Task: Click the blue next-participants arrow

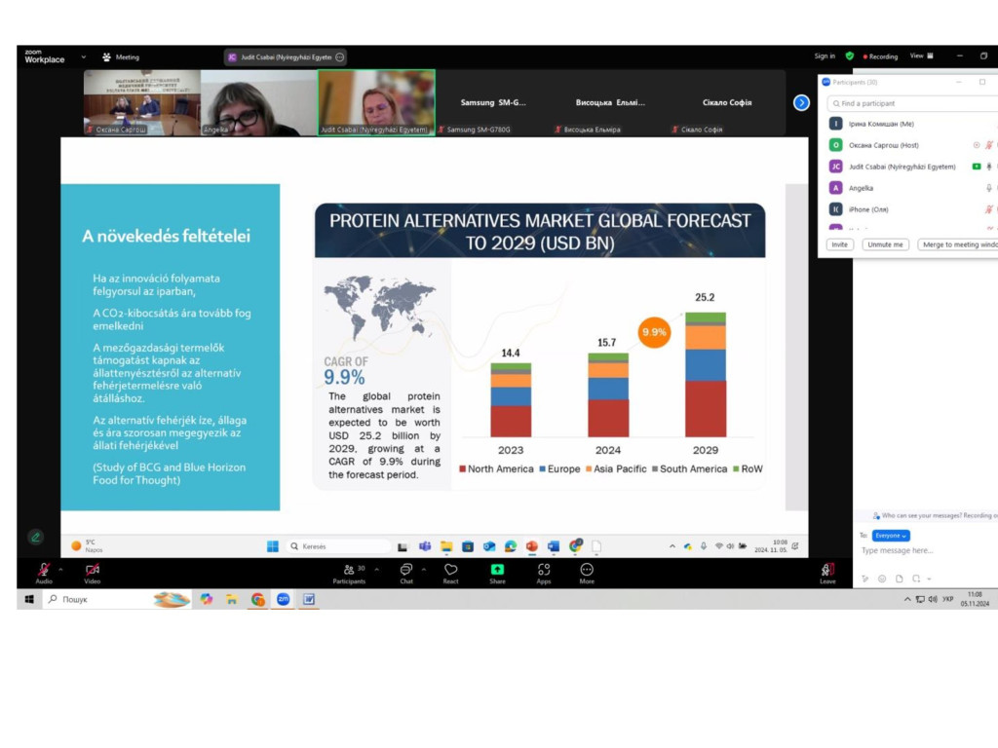Action: click(801, 102)
